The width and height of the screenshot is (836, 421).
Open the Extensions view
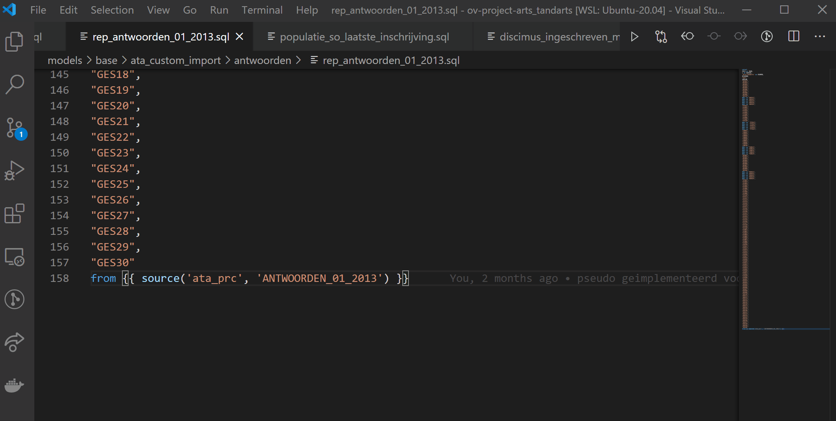point(15,214)
